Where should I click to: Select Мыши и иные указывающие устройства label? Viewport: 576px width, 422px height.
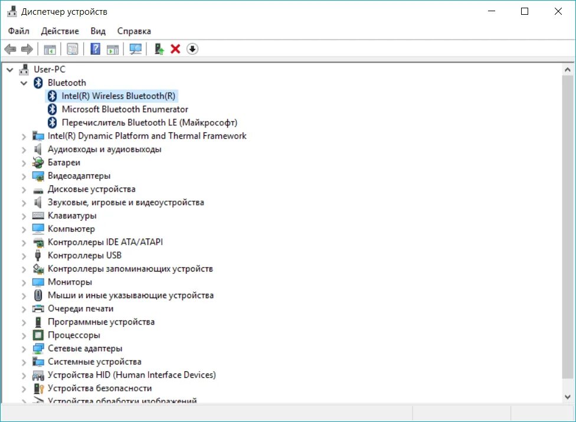131,295
